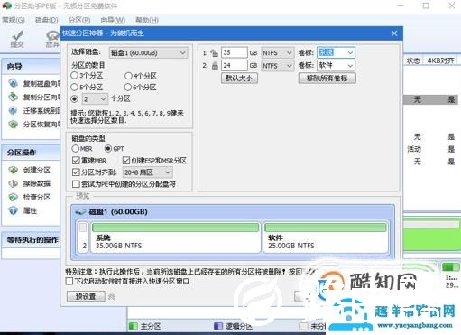Click the lock icon beside partition 2 size

[x=215, y=66]
